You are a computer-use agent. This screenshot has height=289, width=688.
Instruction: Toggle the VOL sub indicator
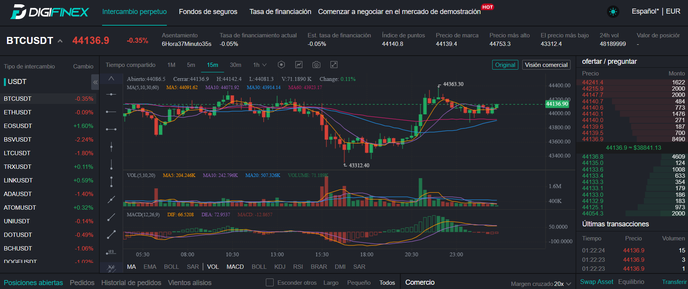[x=213, y=267]
